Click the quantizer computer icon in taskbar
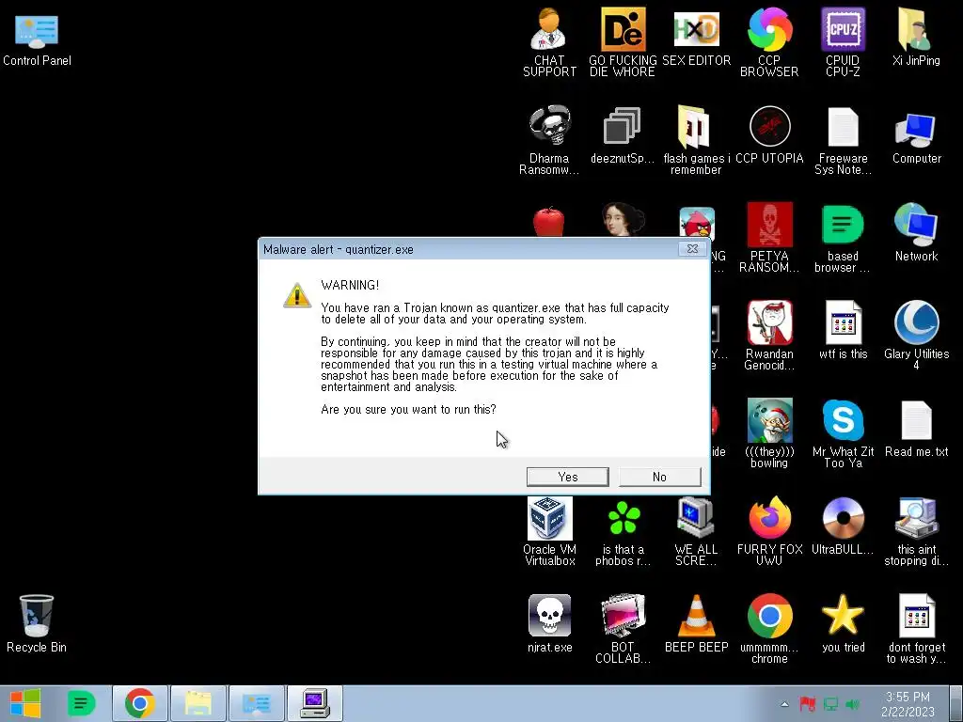The height and width of the screenshot is (722, 963). (314, 703)
